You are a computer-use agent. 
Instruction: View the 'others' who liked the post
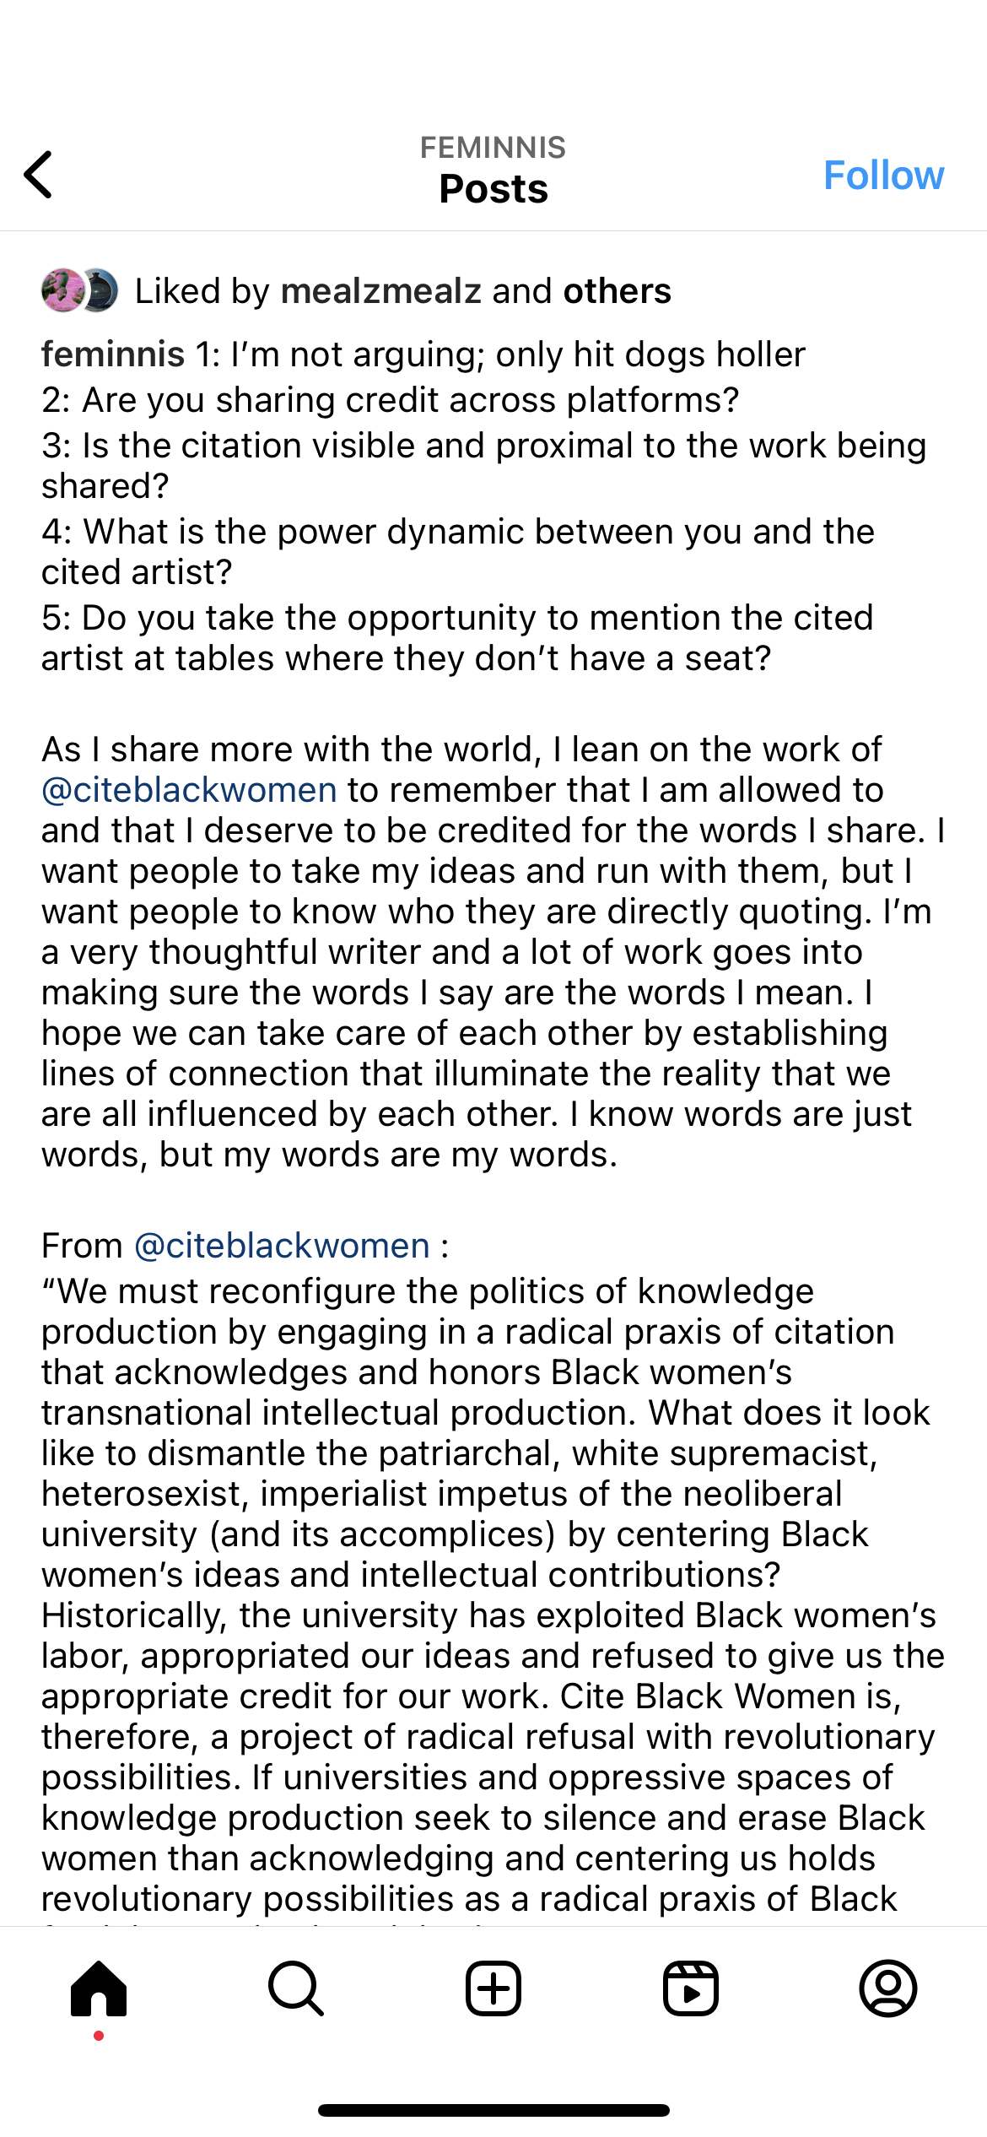click(618, 291)
